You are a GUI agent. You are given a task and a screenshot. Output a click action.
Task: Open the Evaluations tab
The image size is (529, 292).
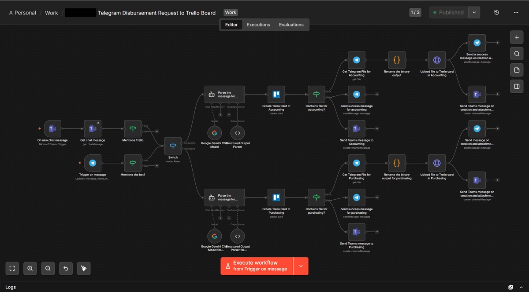291,25
